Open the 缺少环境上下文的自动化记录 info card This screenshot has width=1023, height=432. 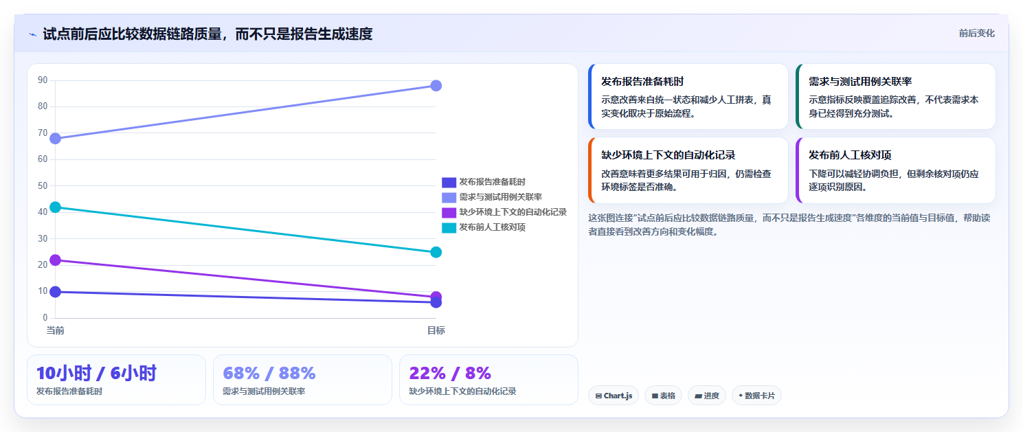click(x=688, y=170)
